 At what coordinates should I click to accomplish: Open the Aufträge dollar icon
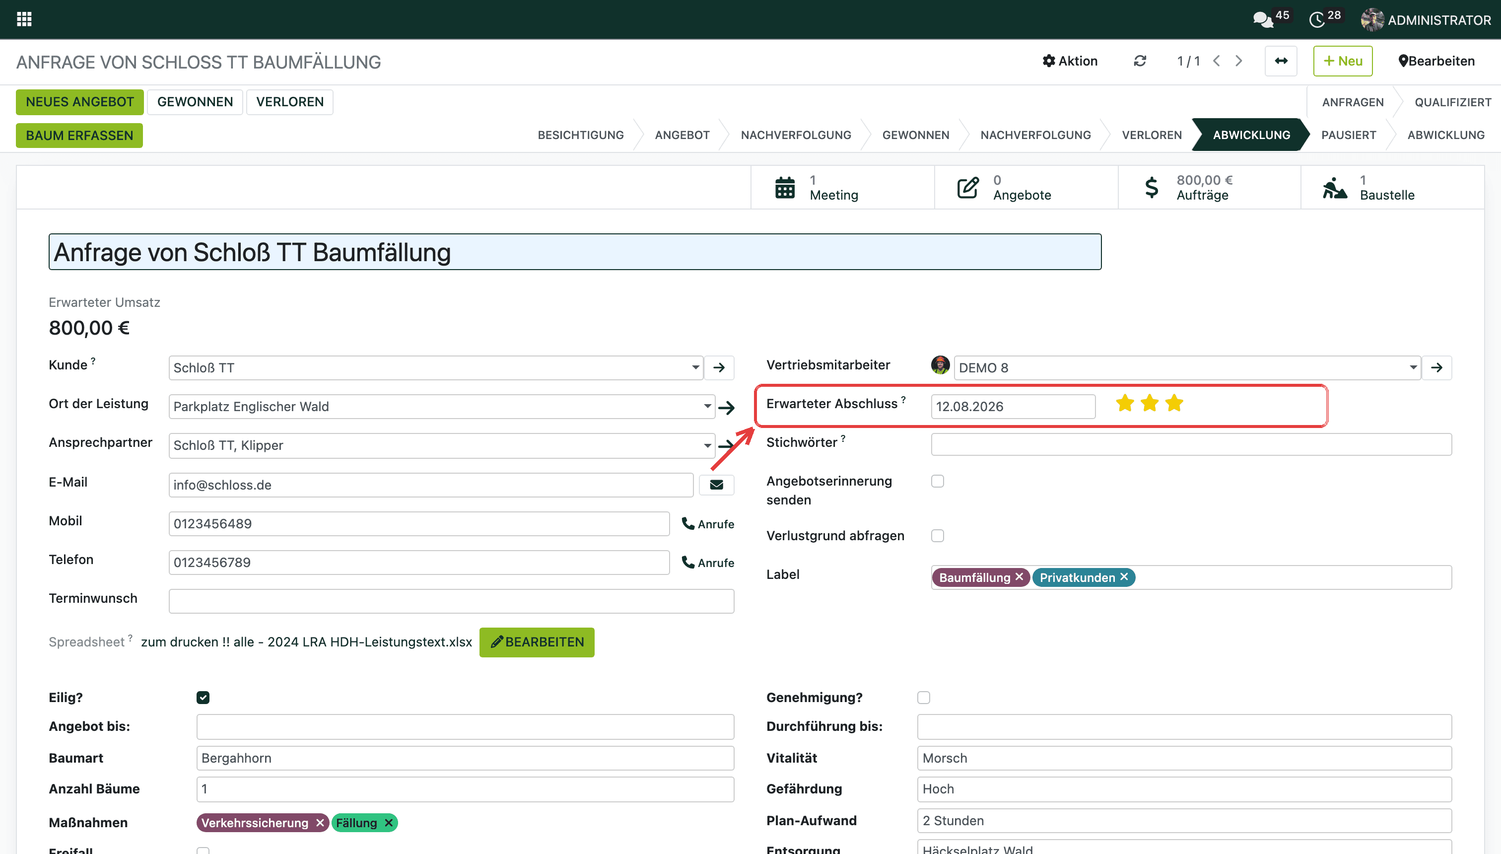coord(1152,188)
